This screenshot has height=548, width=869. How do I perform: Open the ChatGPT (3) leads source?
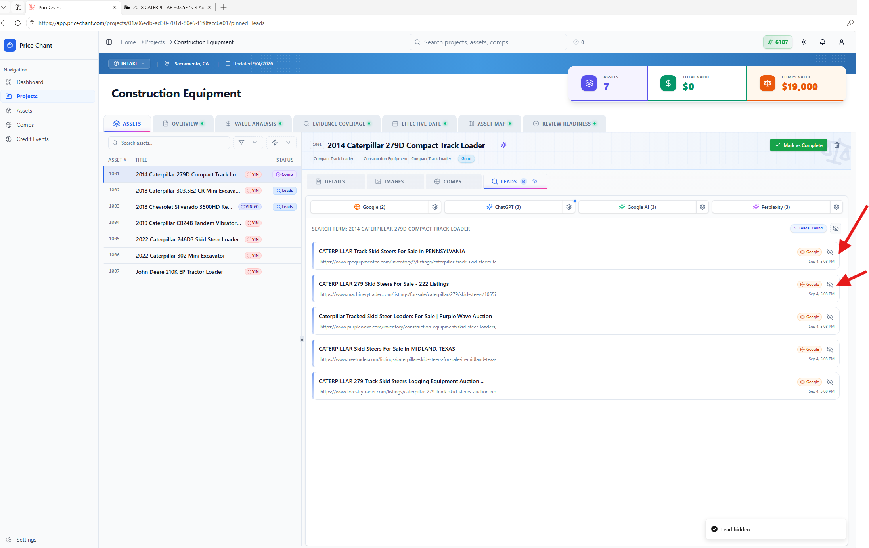pos(503,207)
